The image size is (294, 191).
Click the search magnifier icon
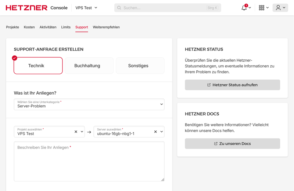pyautogui.click(x=119, y=8)
